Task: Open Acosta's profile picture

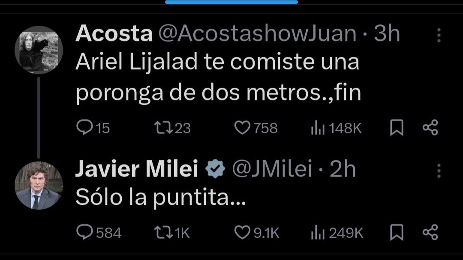Action: point(39,50)
